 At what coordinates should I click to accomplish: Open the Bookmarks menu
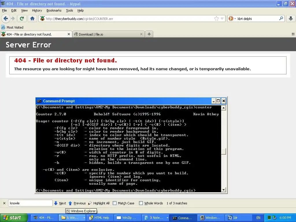click(54, 10)
